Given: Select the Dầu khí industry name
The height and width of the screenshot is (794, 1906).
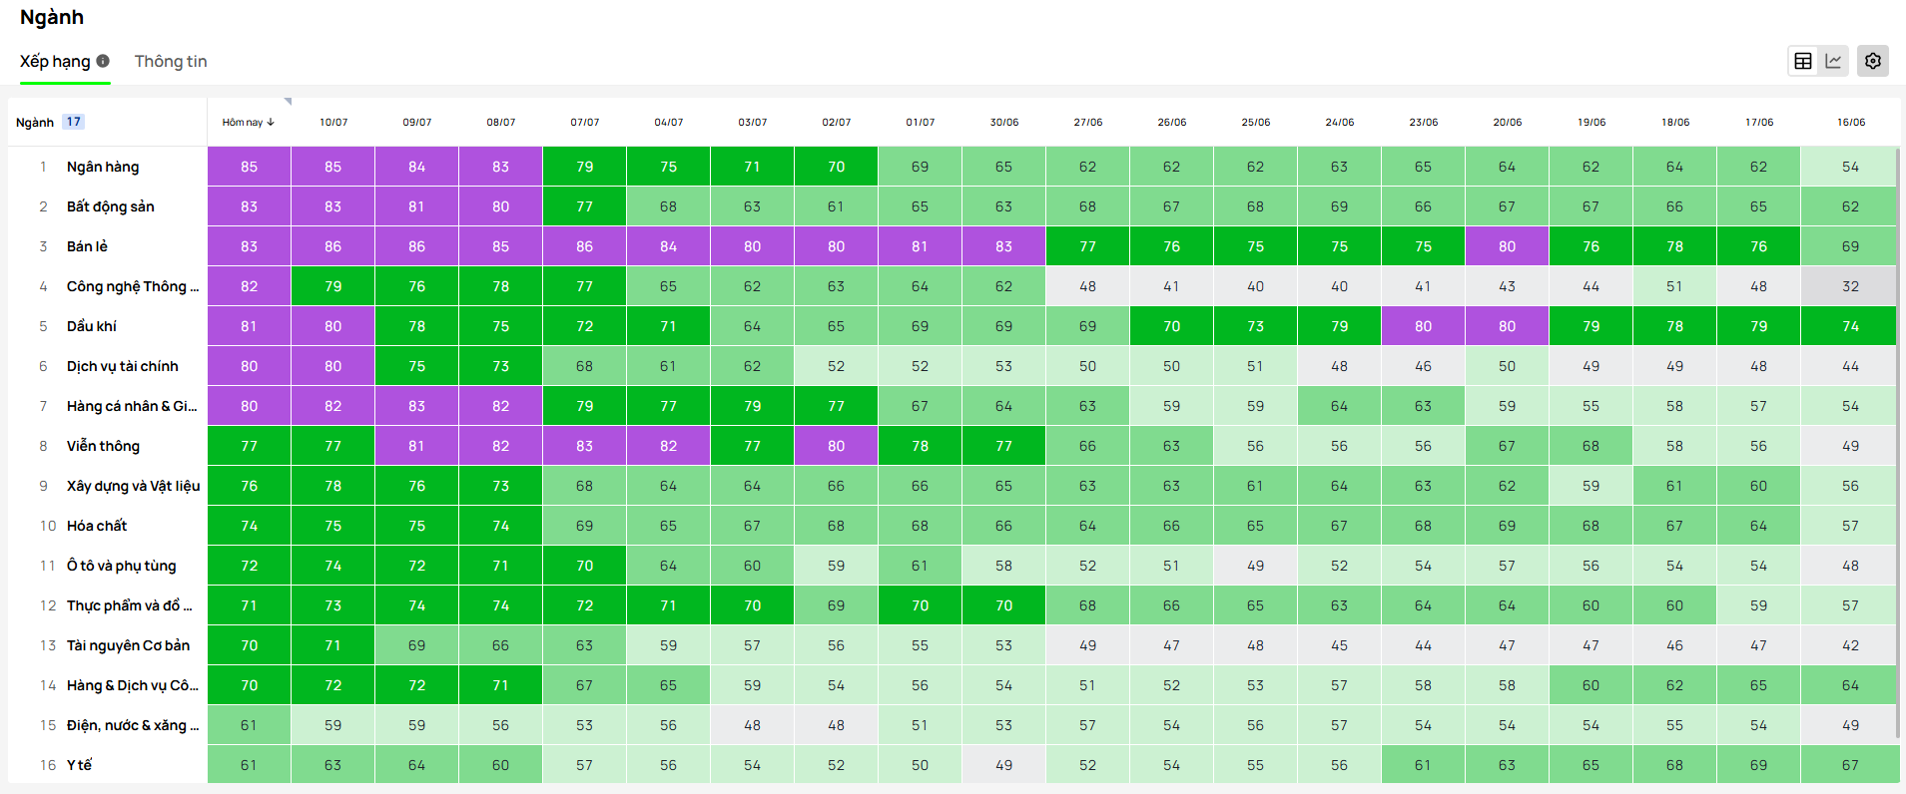Looking at the screenshot, I should [x=92, y=326].
